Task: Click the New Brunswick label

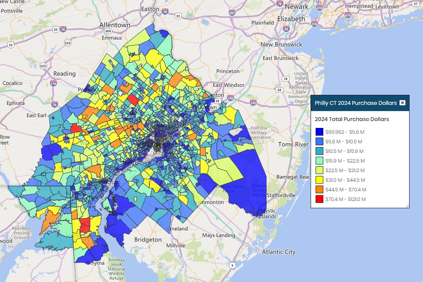Action: pos(281,45)
